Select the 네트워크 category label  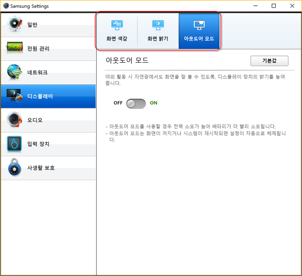[37, 72]
